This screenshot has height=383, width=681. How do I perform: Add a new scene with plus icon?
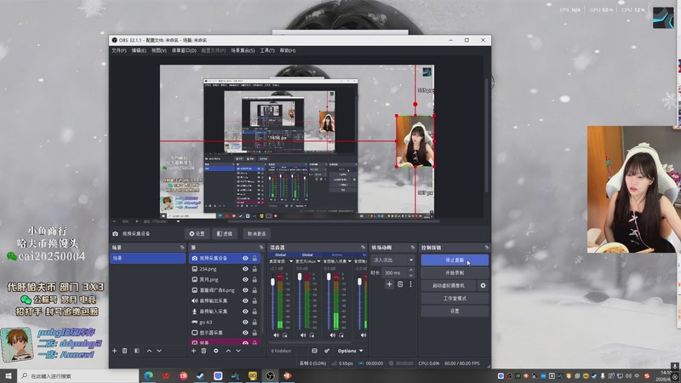click(115, 351)
